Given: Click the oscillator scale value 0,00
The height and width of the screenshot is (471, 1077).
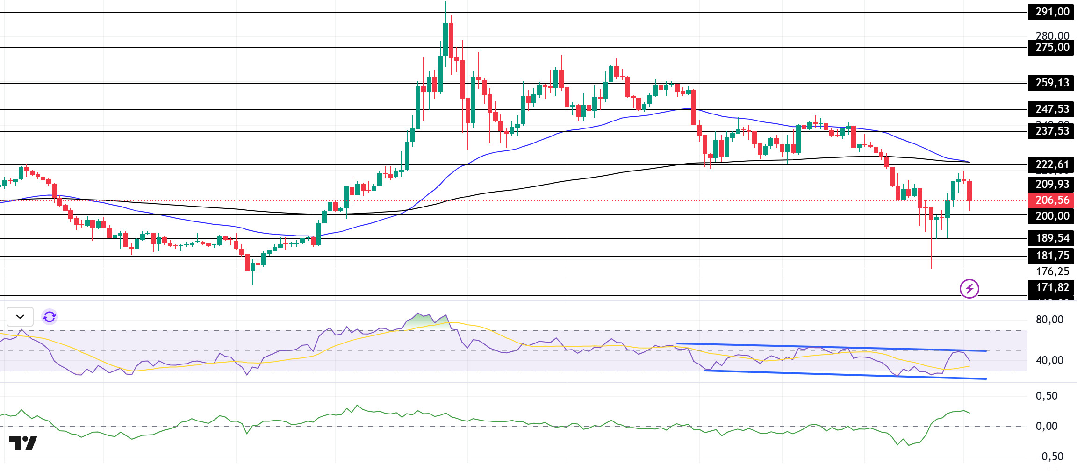Looking at the screenshot, I should coord(1046,426).
